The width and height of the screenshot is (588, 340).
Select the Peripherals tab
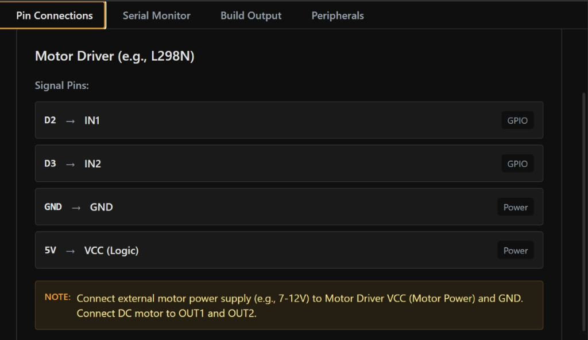[338, 15]
